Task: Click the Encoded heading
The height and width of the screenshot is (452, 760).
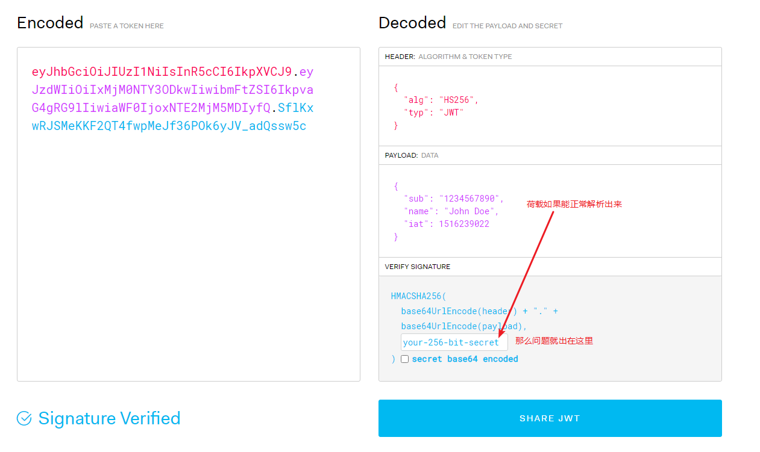Action: 50,22
